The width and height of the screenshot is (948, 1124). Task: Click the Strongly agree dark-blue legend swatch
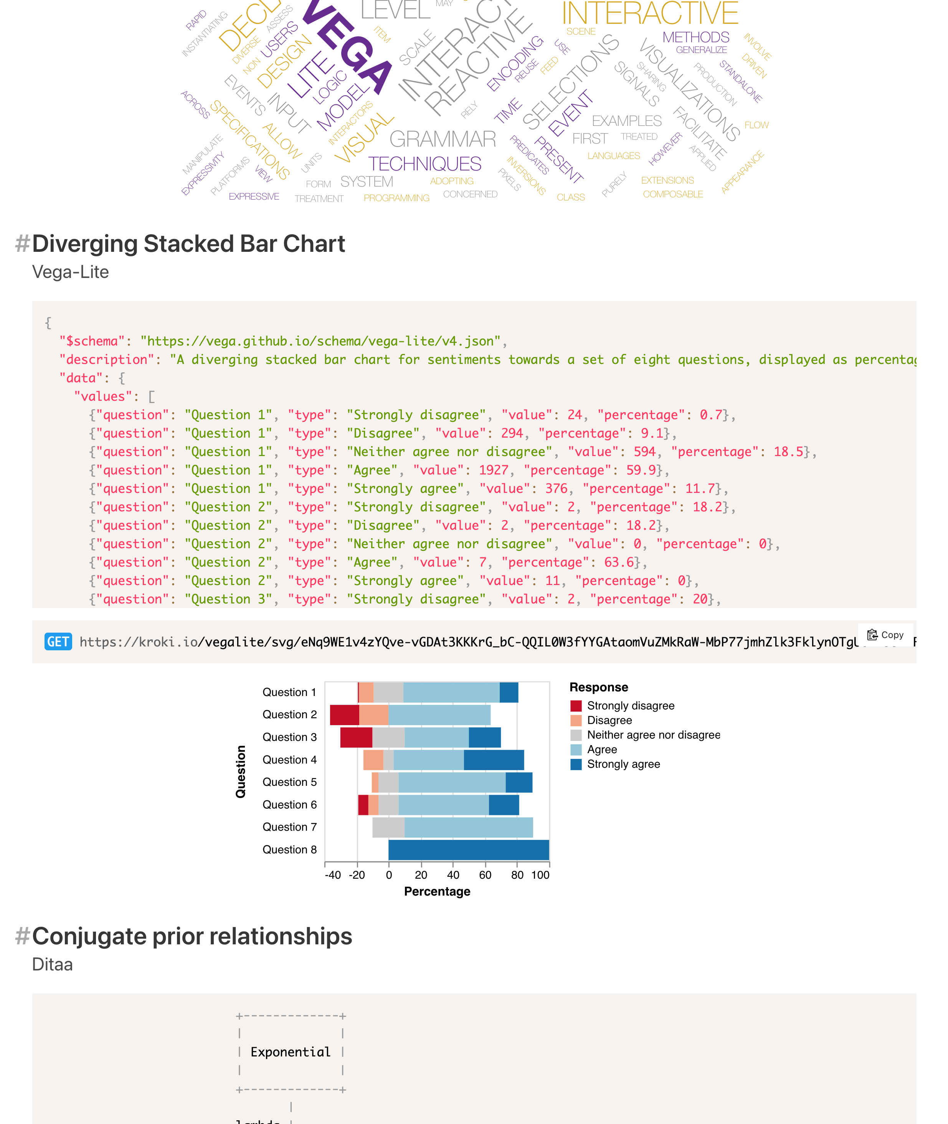(x=576, y=764)
